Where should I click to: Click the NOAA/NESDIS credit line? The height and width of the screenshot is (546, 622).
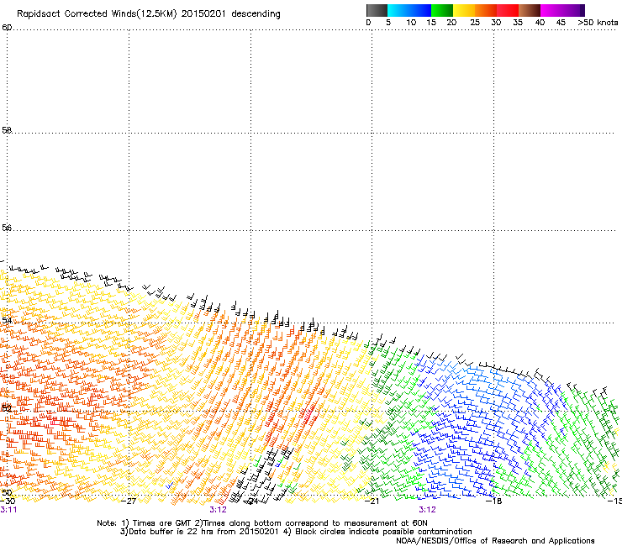click(x=495, y=541)
